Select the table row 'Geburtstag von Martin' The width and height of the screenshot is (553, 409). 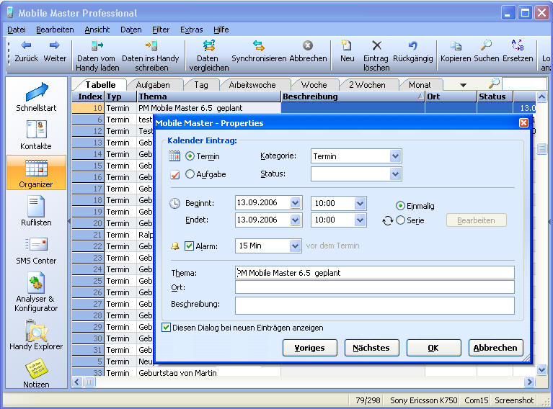pos(304,372)
